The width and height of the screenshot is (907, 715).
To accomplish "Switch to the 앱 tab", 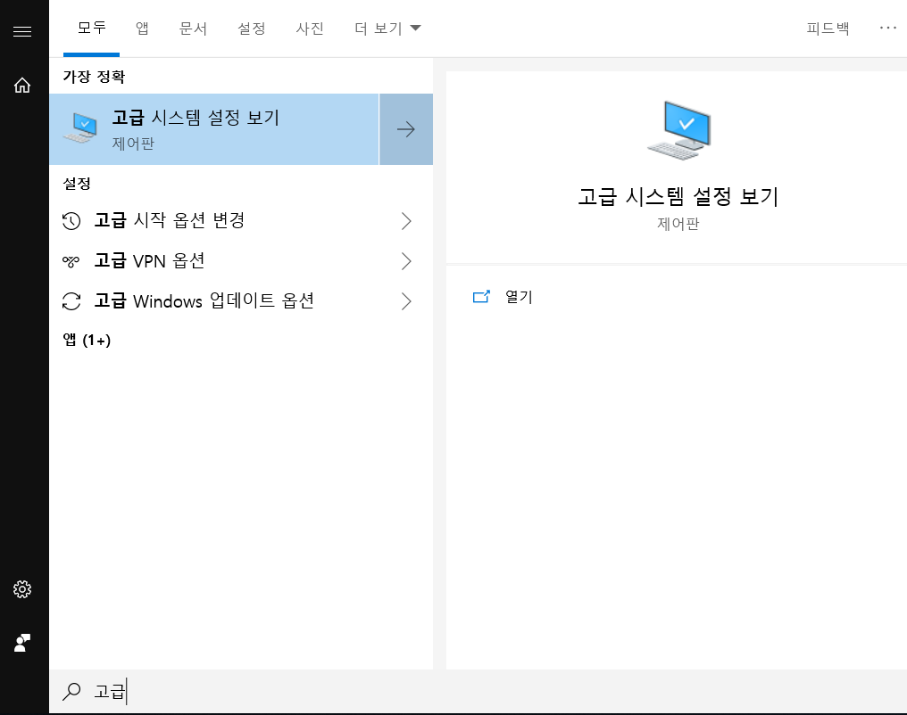I will 142,28.
